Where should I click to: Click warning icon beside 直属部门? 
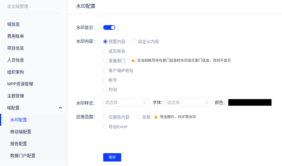pos(133,60)
